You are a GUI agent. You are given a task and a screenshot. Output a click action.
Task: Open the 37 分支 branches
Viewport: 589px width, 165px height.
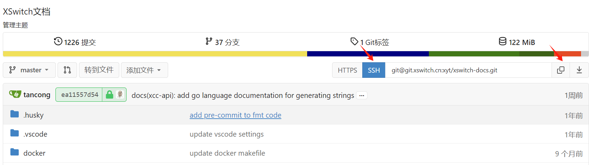click(x=223, y=42)
